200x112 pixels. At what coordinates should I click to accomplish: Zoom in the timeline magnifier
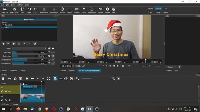(x=113, y=79)
